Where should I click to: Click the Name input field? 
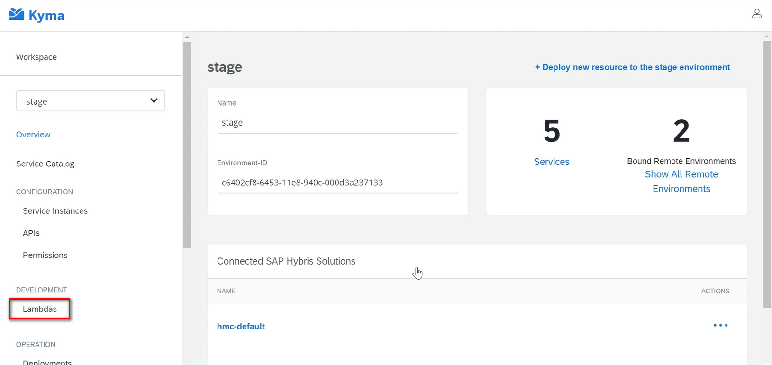coord(337,123)
